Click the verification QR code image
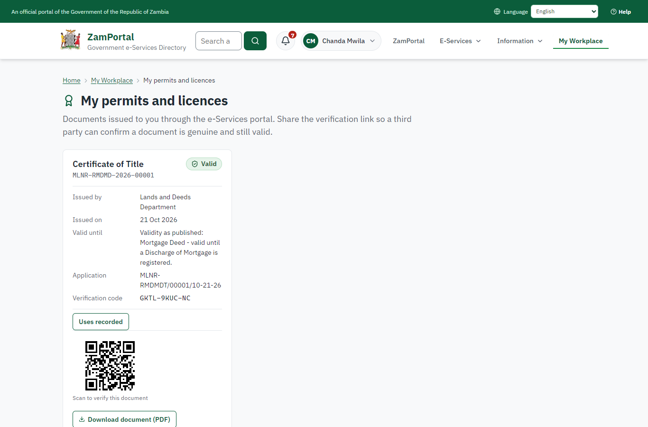This screenshot has height=427, width=648. [x=110, y=366]
